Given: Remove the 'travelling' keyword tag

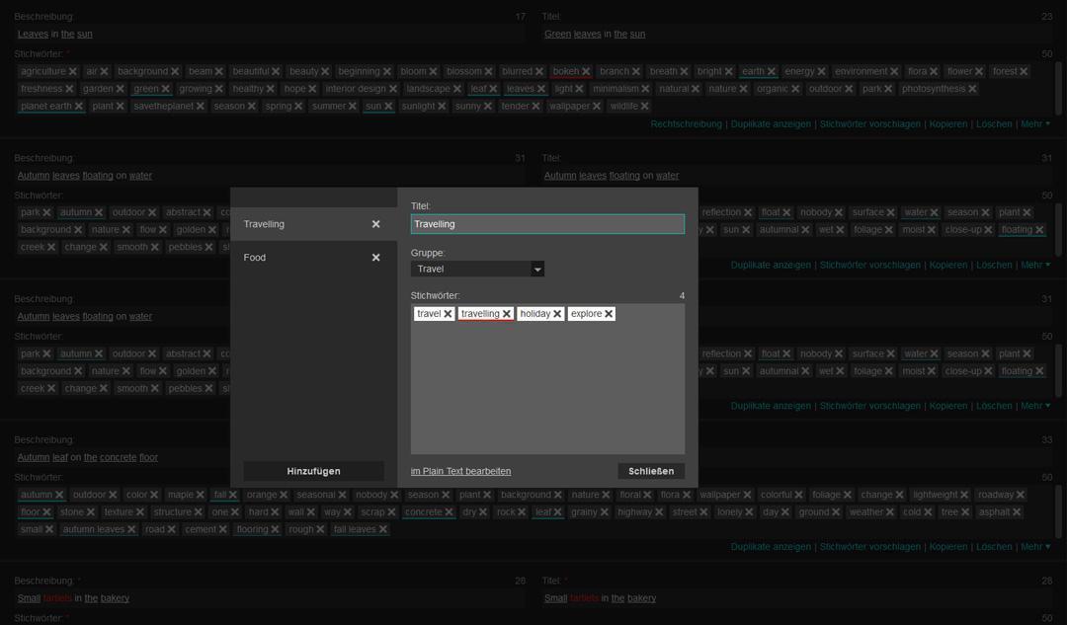Looking at the screenshot, I should [507, 314].
